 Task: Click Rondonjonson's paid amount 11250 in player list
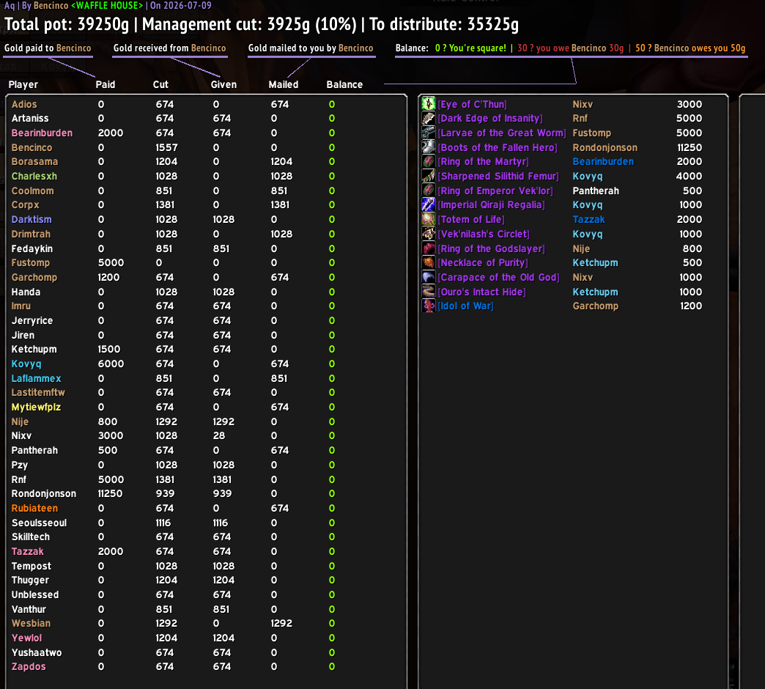click(110, 493)
